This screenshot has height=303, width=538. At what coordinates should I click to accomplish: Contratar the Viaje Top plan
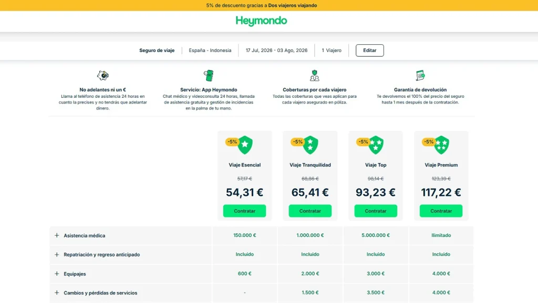375,211
